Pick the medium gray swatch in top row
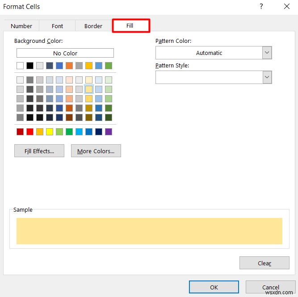Viewport: 298px width, 297px height. pos(79,66)
